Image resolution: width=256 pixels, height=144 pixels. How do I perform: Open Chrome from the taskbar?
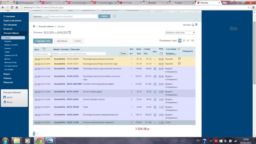tap(39, 141)
